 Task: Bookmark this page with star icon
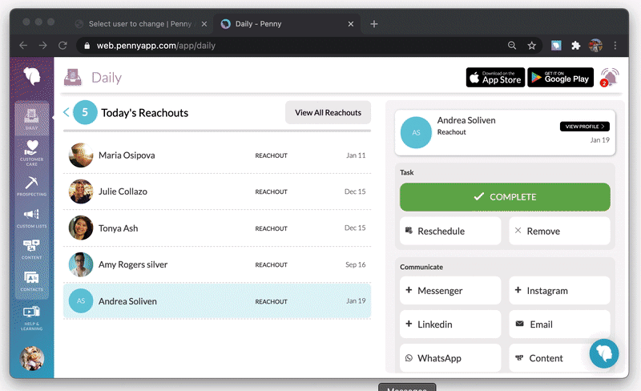531,46
